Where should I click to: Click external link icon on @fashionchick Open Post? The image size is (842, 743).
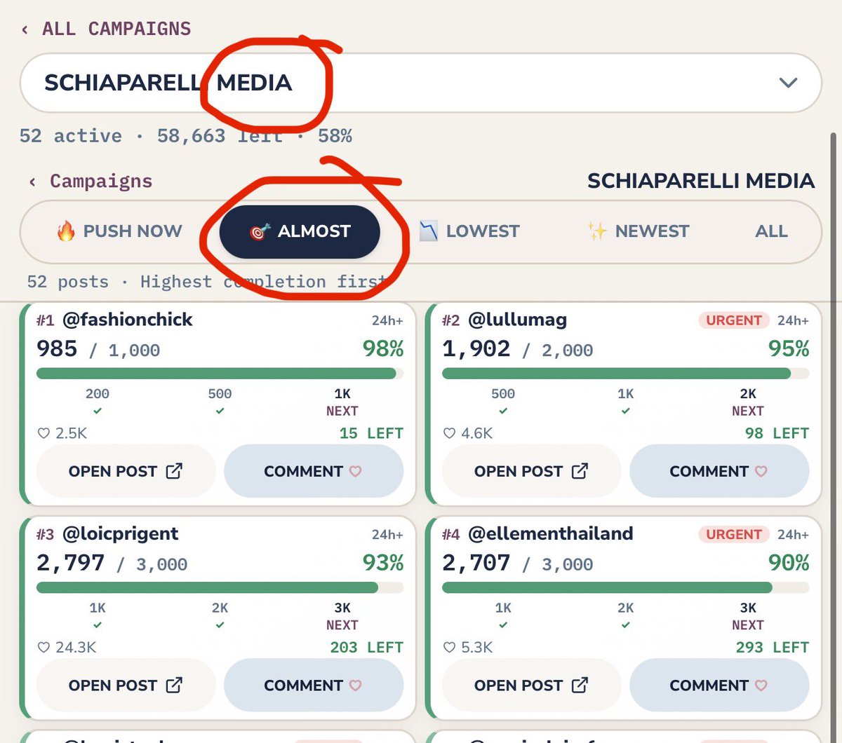click(174, 471)
